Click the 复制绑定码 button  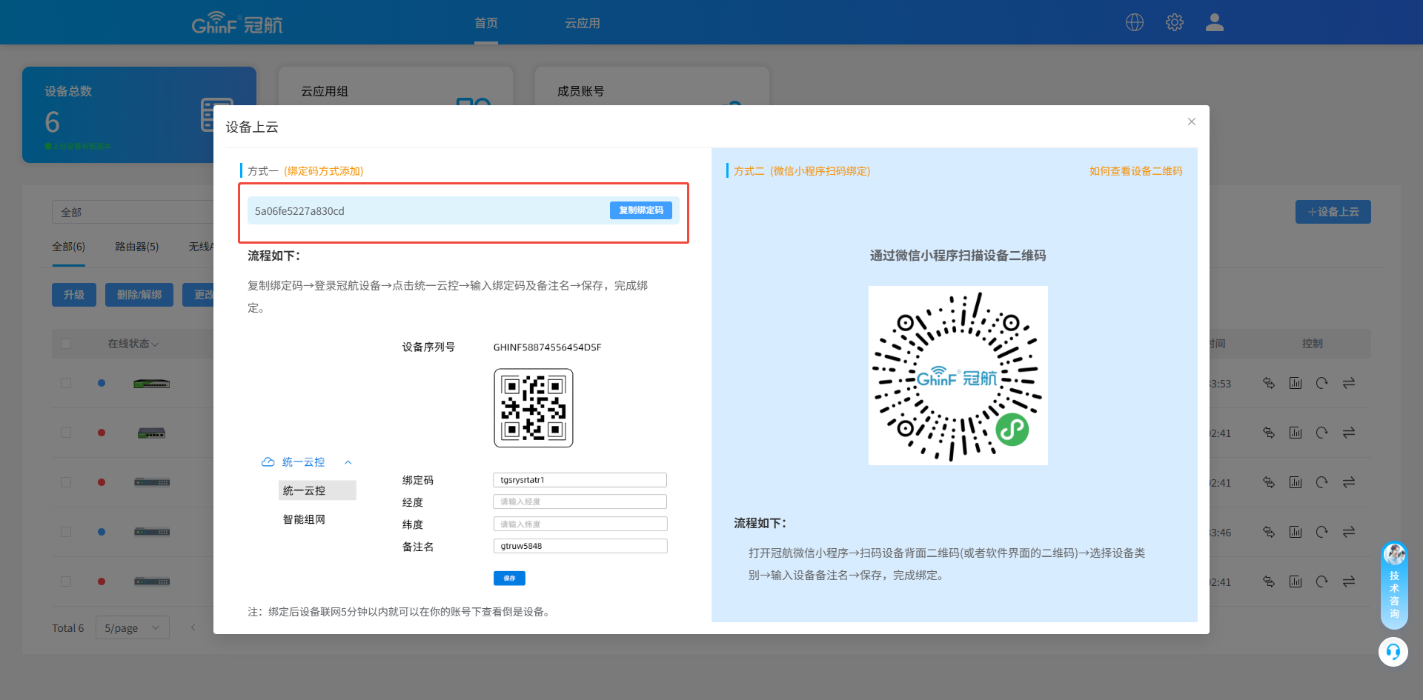640,210
